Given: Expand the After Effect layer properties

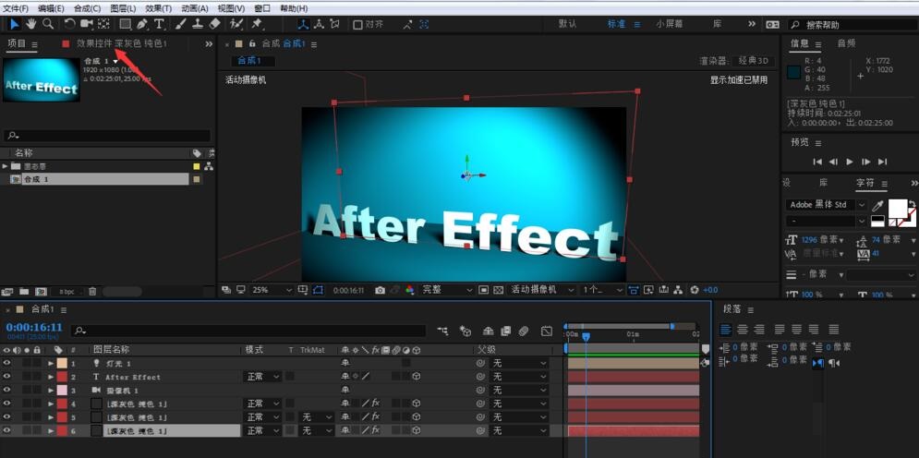Looking at the screenshot, I should tap(51, 377).
